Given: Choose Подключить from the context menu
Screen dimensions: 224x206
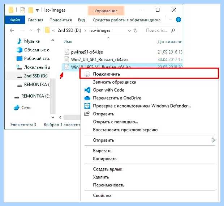Looking at the screenshot, I should coord(149,74).
